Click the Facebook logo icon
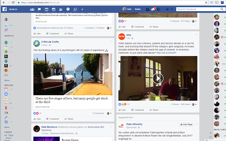The width and height of the screenshot is (226, 141). click(5, 9)
